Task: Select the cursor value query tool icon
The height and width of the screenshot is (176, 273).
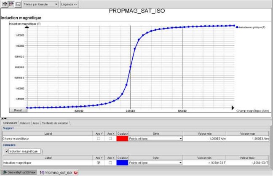Action: click(11, 4)
